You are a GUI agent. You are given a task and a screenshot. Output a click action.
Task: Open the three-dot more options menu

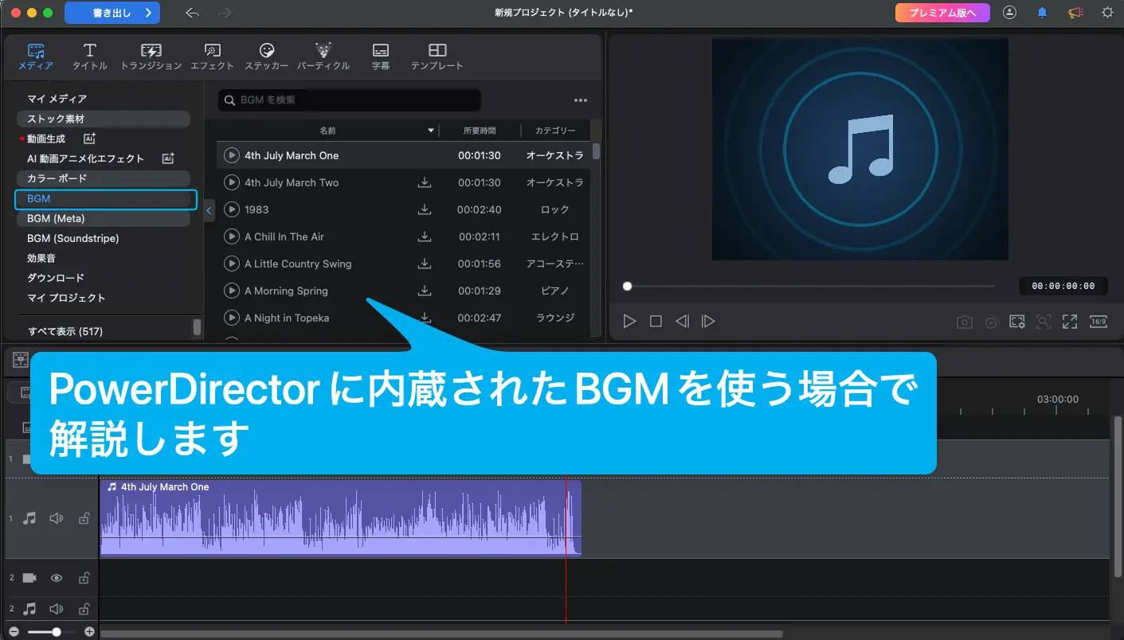[581, 100]
